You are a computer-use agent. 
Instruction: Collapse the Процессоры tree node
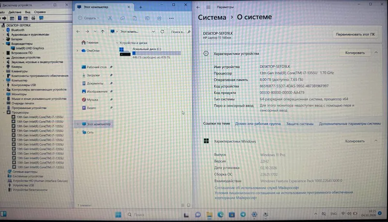click(x=4, y=113)
